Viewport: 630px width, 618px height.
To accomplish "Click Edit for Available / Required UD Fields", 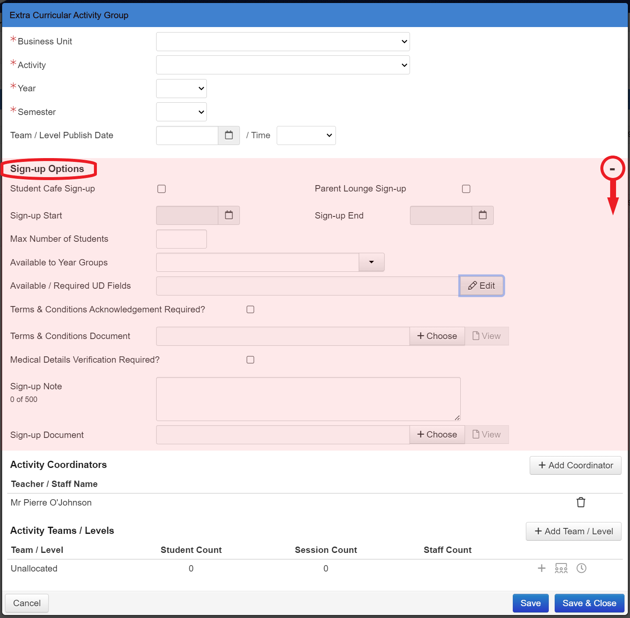I will [481, 286].
